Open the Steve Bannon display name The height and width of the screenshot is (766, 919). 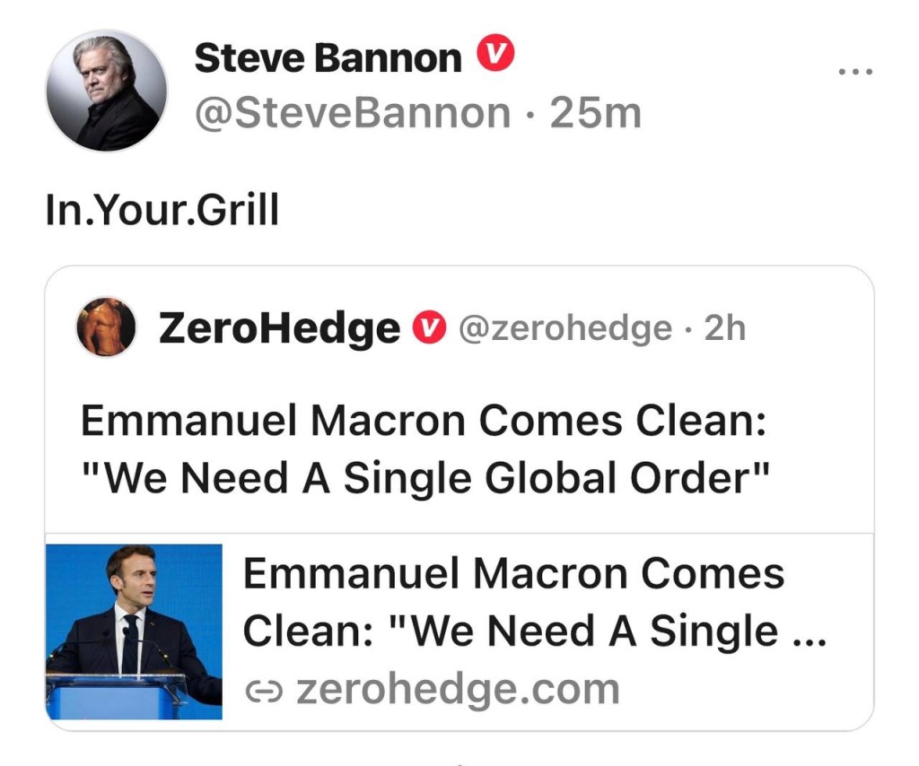[328, 59]
